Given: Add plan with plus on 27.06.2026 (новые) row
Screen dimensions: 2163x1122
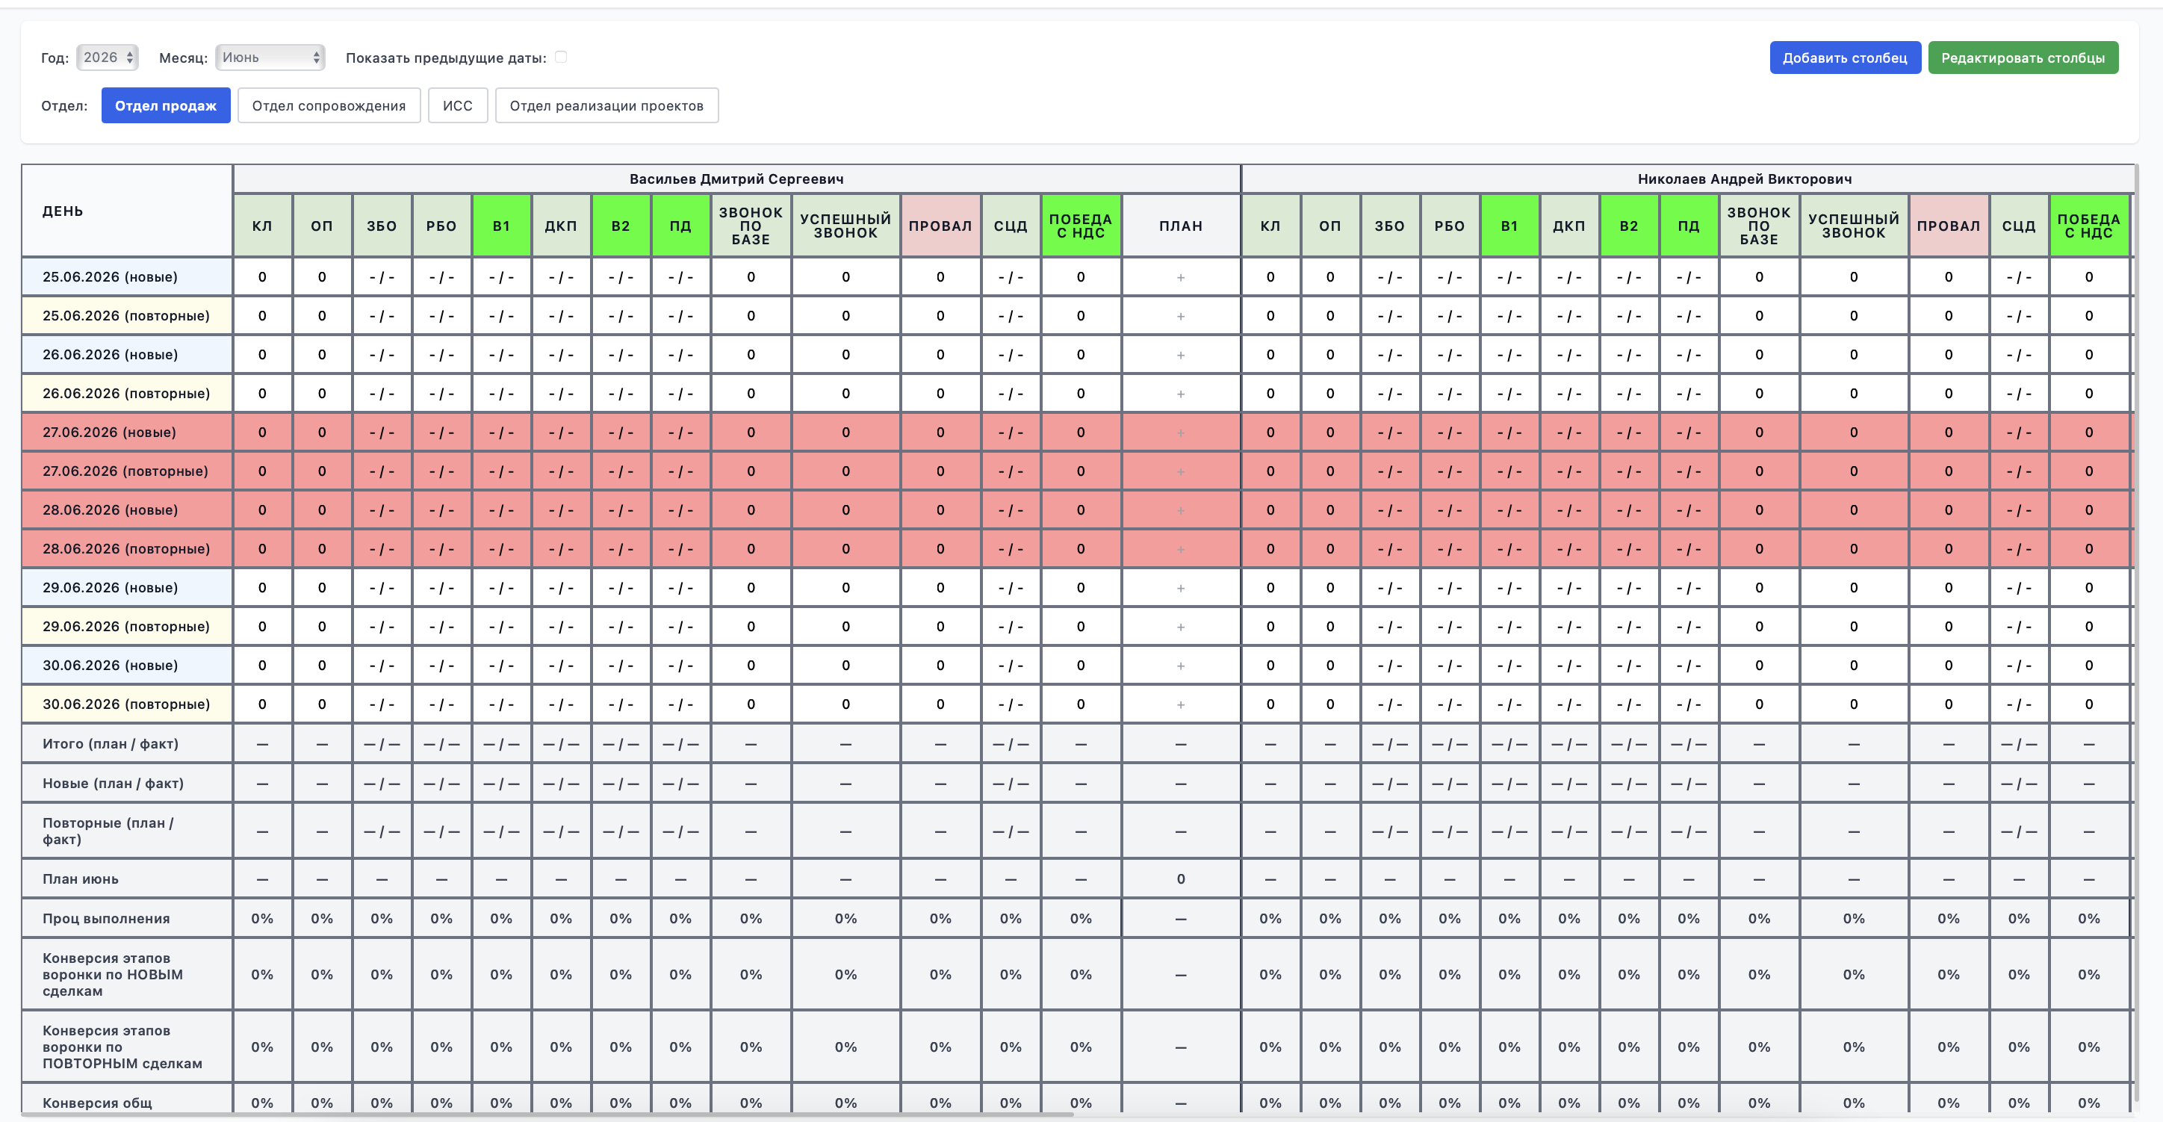Looking at the screenshot, I should 1181,433.
